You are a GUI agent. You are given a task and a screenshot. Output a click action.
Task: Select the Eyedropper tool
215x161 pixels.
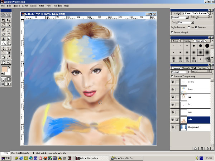click(9, 57)
